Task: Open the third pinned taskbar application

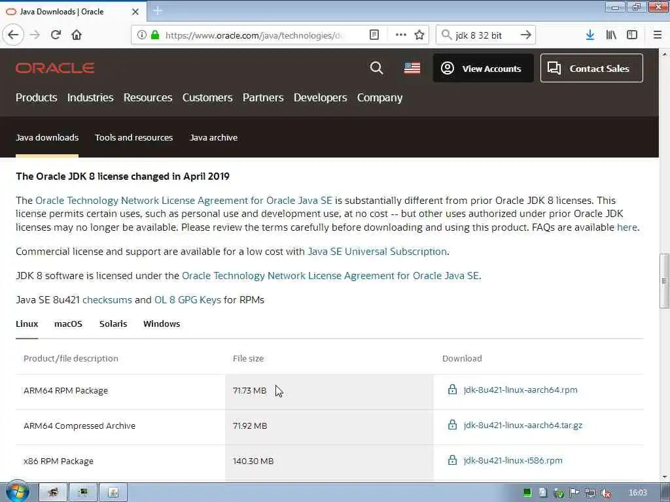Action: 113,493
